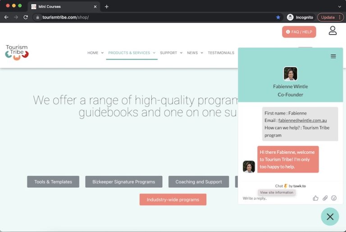Open a new browser tab with plus
Viewport: 346px width, 232px height.
tap(107, 7)
